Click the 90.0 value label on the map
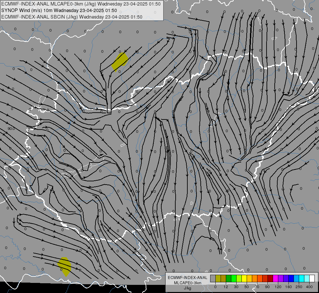Screen dimensions: 319x293 point(11,129)
